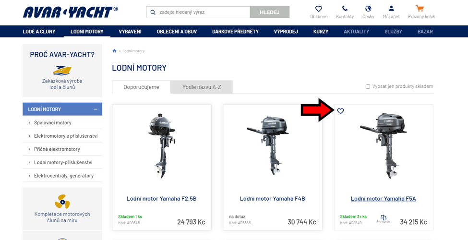
Task: Click product code Kód: A05866
Action: (x=240, y=223)
